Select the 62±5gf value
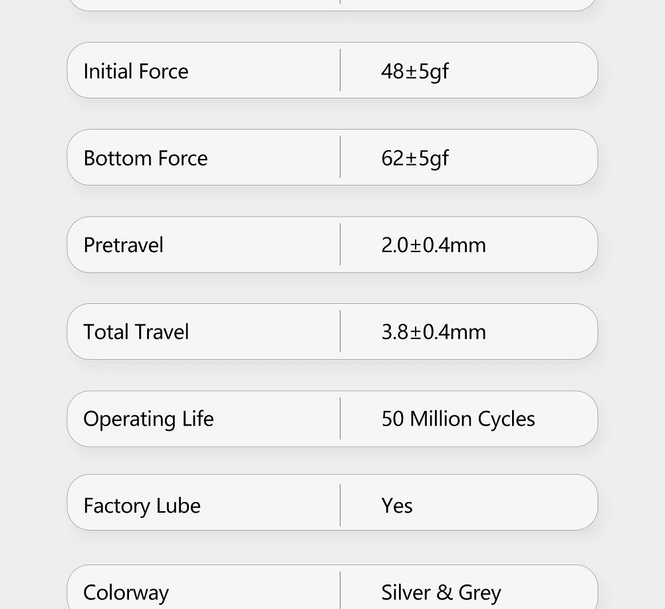 click(x=415, y=158)
